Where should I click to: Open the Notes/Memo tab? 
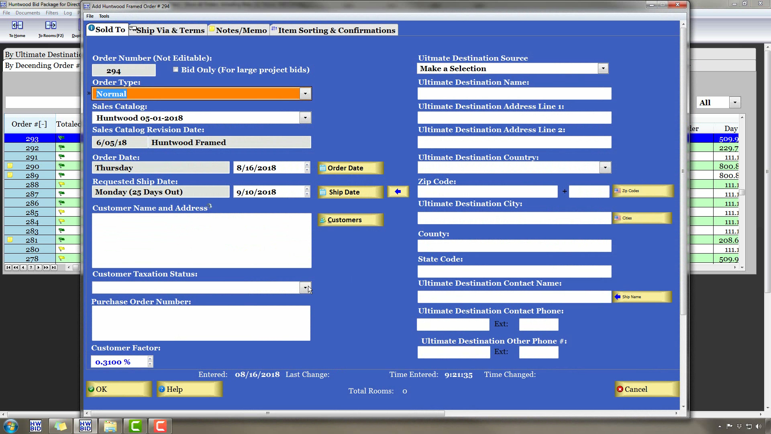[x=239, y=30]
